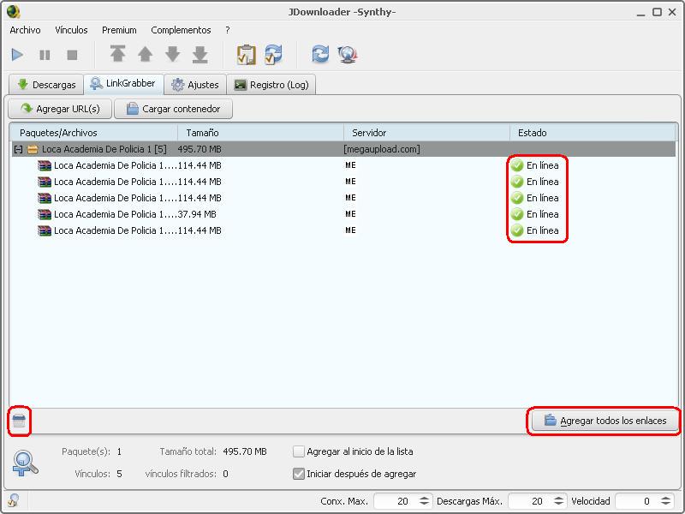
Task: Open the Ajustes tab
Action: [195, 84]
